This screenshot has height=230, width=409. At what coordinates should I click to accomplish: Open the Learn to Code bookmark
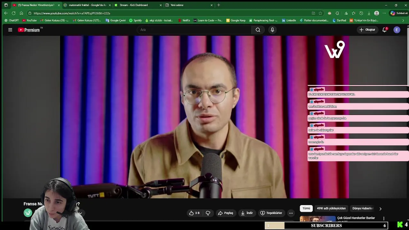pyautogui.click(x=208, y=20)
